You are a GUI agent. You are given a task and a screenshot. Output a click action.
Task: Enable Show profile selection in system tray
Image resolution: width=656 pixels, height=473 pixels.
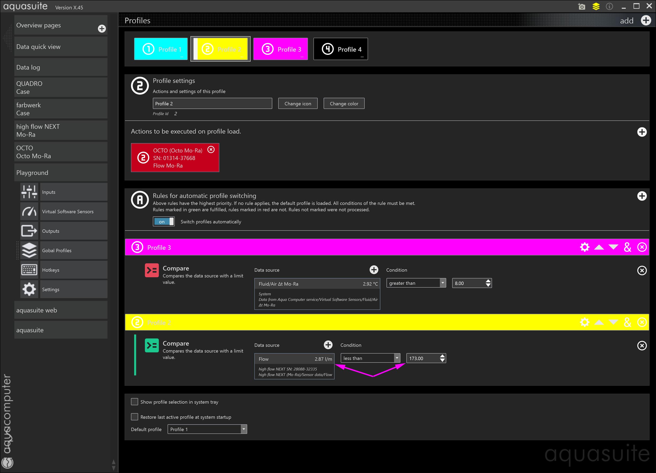(x=135, y=402)
